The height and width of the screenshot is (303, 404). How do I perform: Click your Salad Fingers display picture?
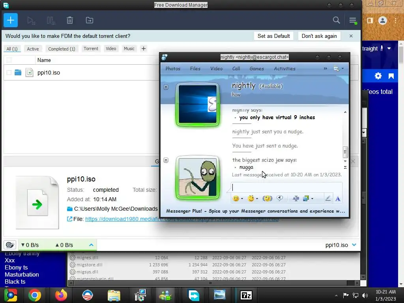198,177
